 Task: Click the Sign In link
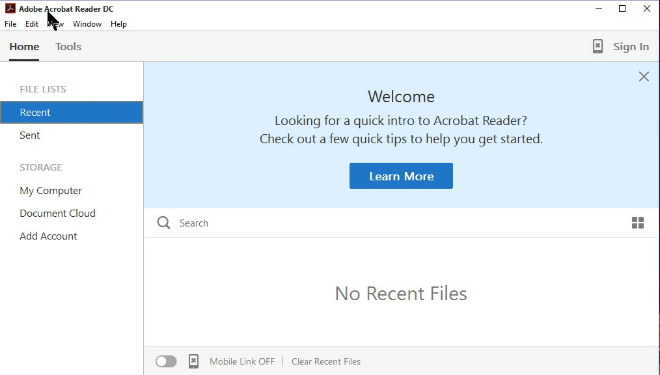tap(631, 46)
